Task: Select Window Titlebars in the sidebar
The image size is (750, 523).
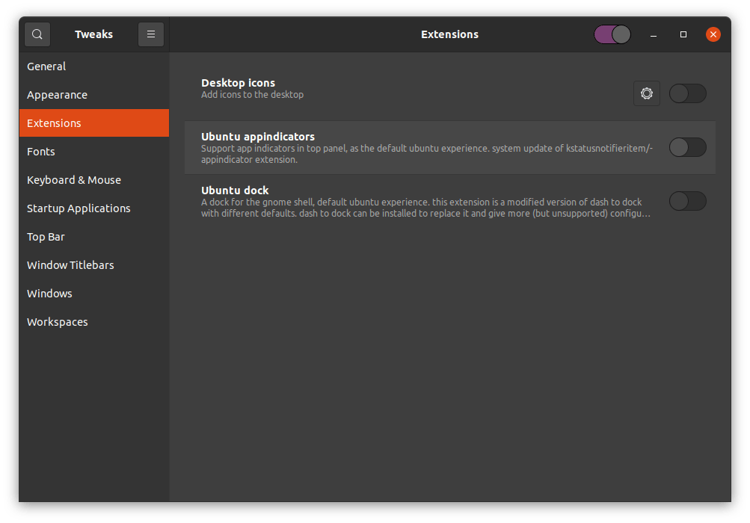Action: click(94, 264)
